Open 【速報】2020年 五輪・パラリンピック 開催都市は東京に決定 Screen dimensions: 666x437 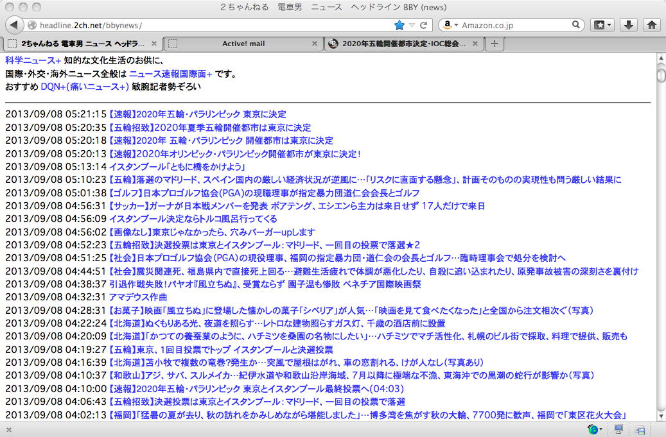pyautogui.click(x=221, y=141)
